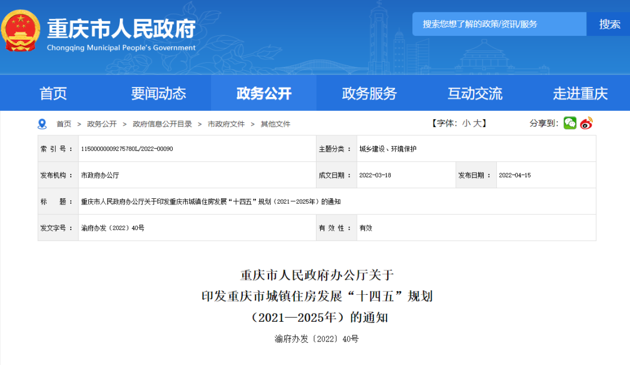
Task: Open the 走进重庆 navigation tab
Action: (580, 93)
